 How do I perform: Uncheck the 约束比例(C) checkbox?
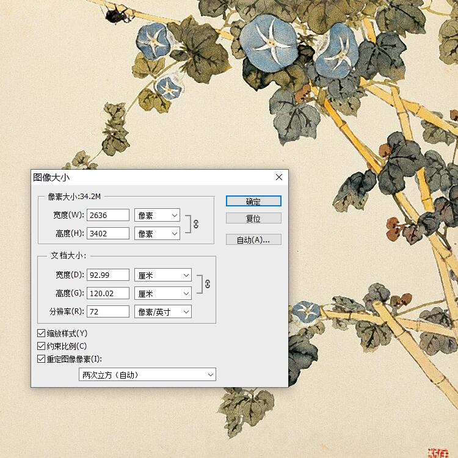tap(41, 346)
